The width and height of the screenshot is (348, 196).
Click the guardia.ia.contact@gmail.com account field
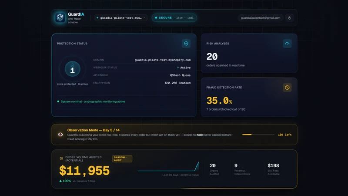tap(260, 18)
